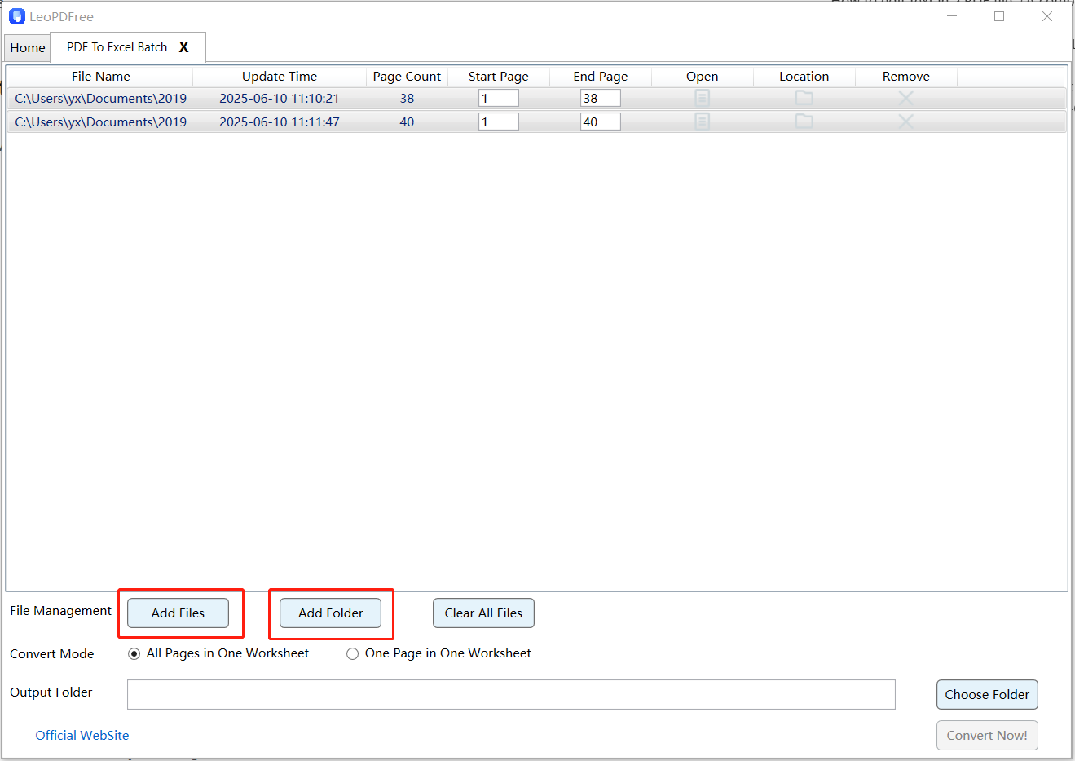Open the file location of the first PDF

[804, 97]
